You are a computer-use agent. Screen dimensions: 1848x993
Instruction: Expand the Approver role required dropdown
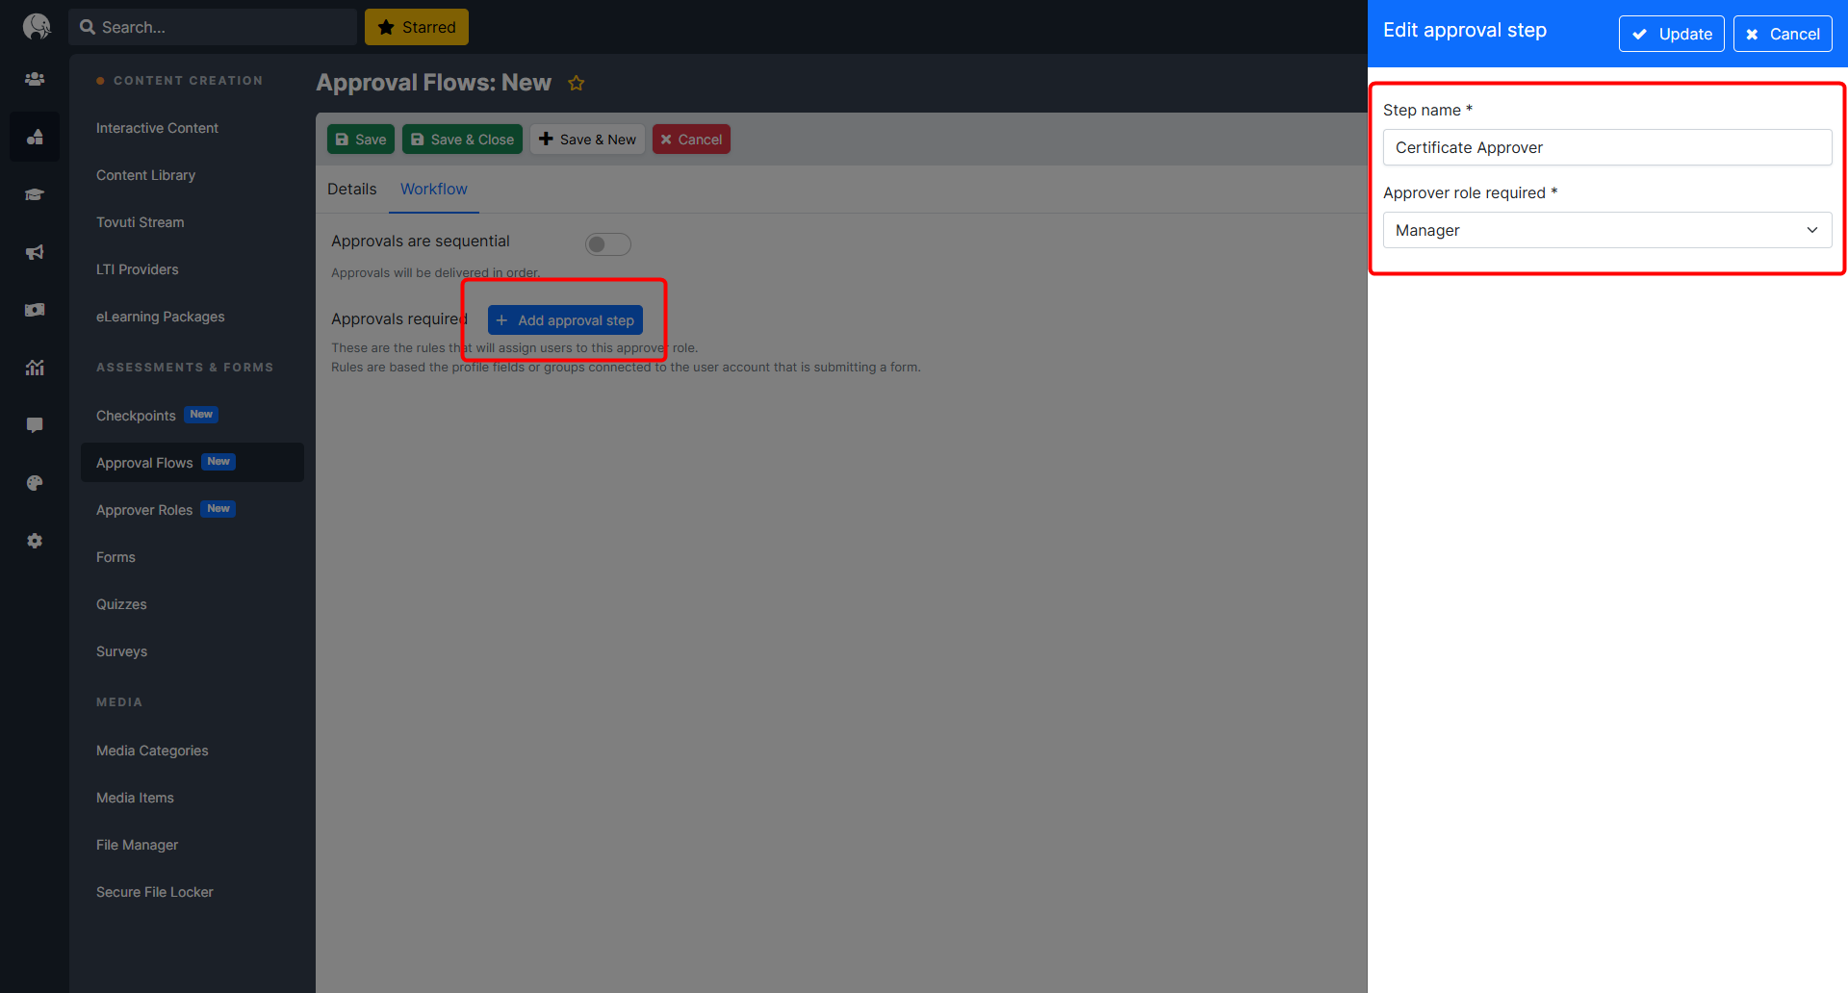click(x=1606, y=230)
